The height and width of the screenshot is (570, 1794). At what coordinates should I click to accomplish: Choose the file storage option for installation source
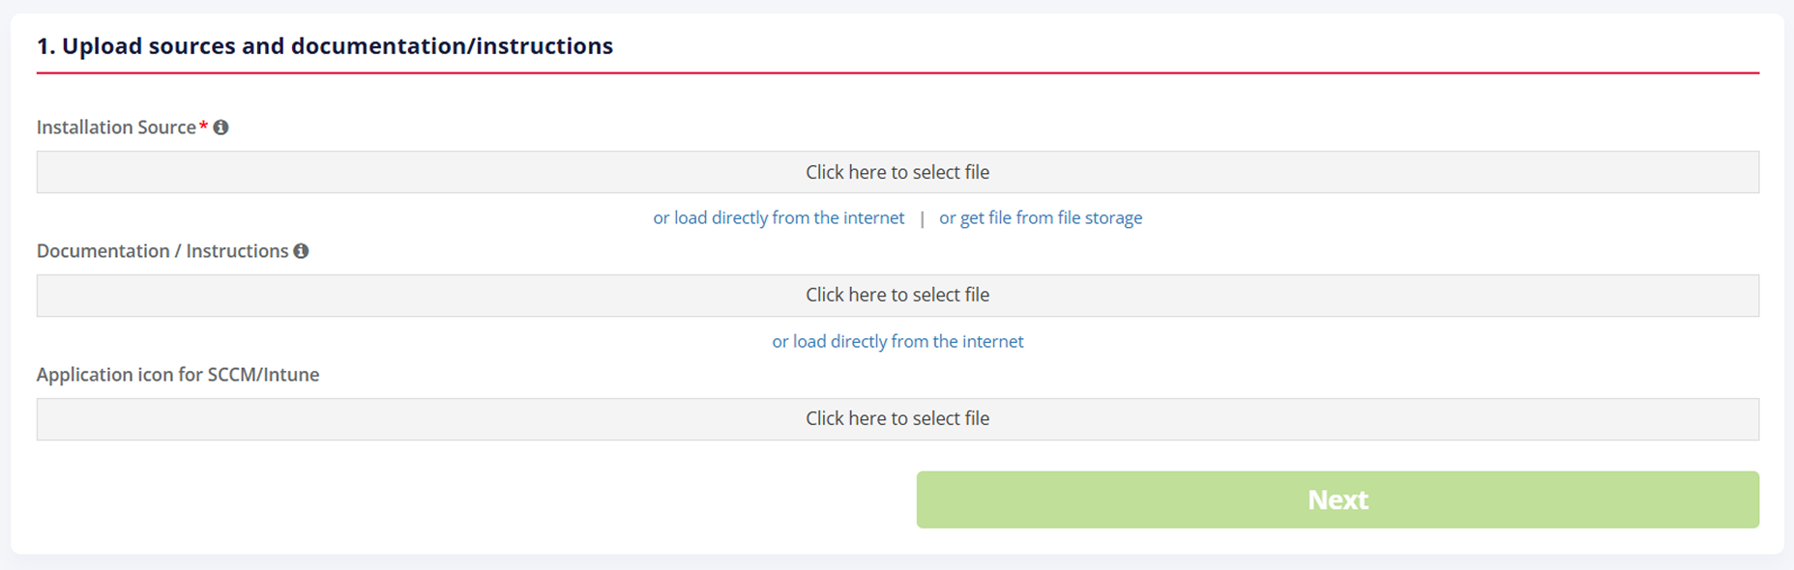click(x=1041, y=218)
